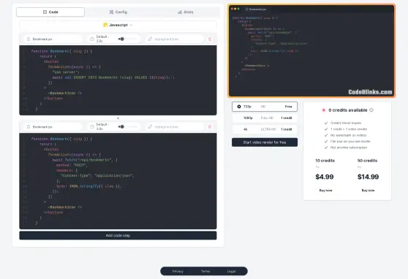Select 720p HD free resolution
Screen dimensions: 408x279
click(265, 107)
